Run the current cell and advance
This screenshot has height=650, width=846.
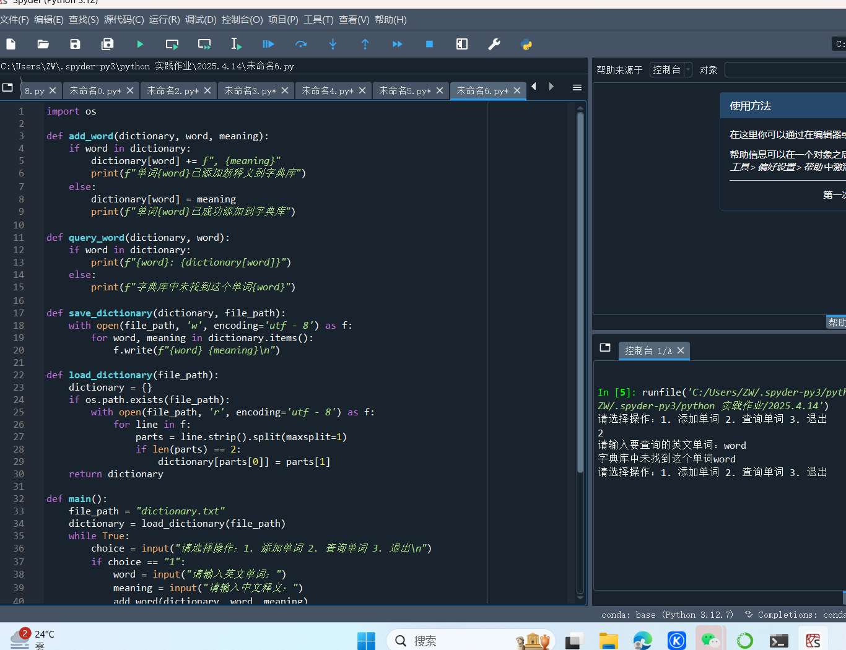(x=204, y=44)
